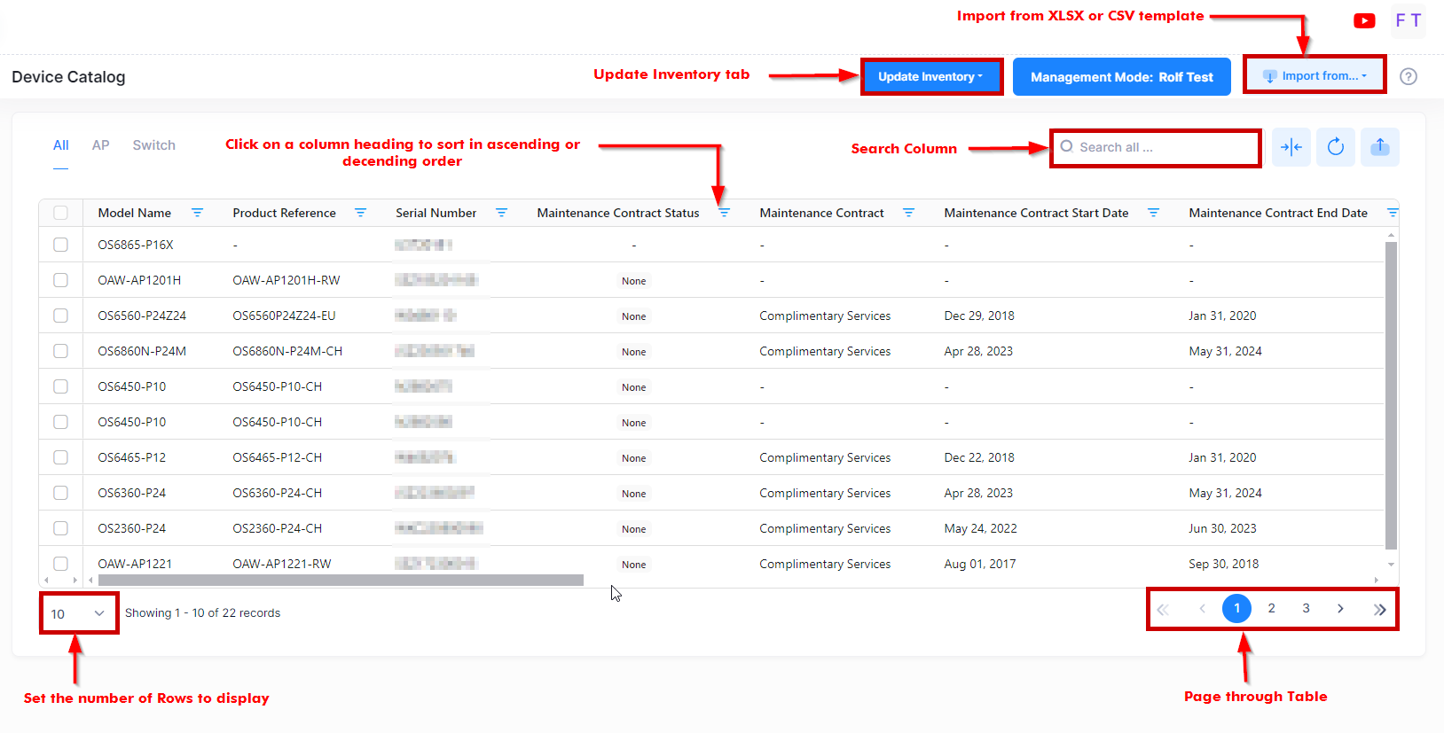Image resolution: width=1444 pixels, height=733 pixels.
Task: Go to page 2 of the table
Action: click(x=1271, y=608)
